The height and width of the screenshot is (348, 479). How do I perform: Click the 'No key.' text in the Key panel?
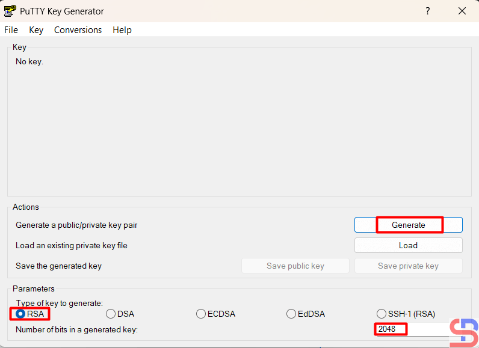click(29, 61)
